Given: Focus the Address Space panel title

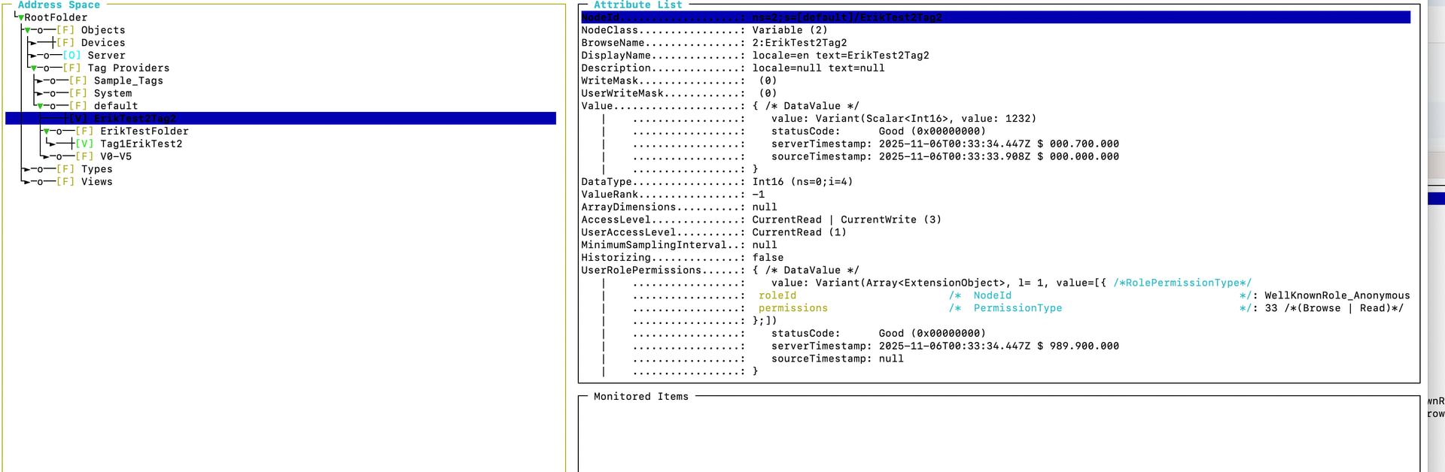Looking at the screenshot, I should [59, 5].
